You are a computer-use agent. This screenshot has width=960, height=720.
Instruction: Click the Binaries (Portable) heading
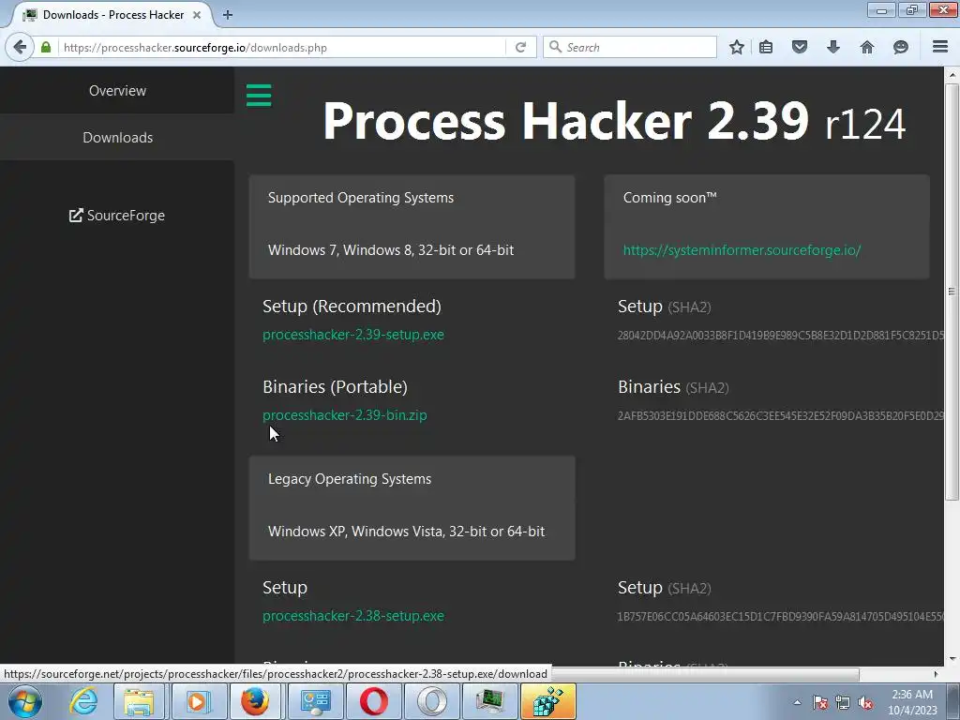point(335,387)
